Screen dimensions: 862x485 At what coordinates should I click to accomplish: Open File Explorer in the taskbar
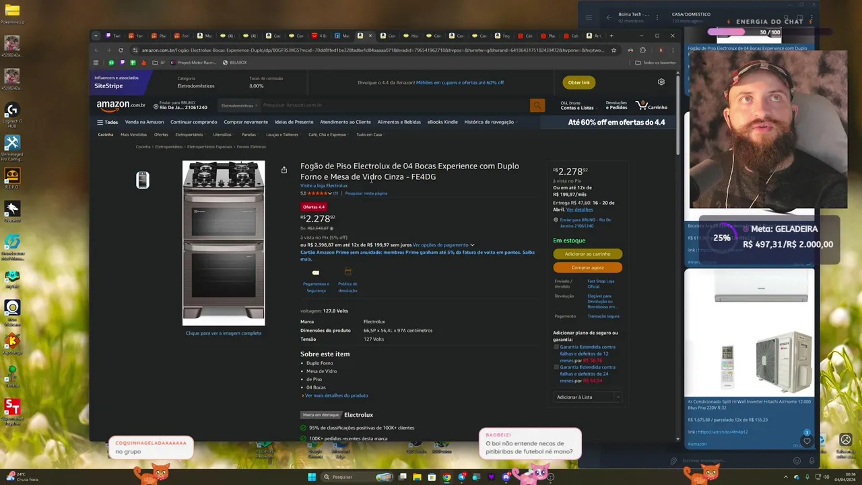(x=417, y=477)
